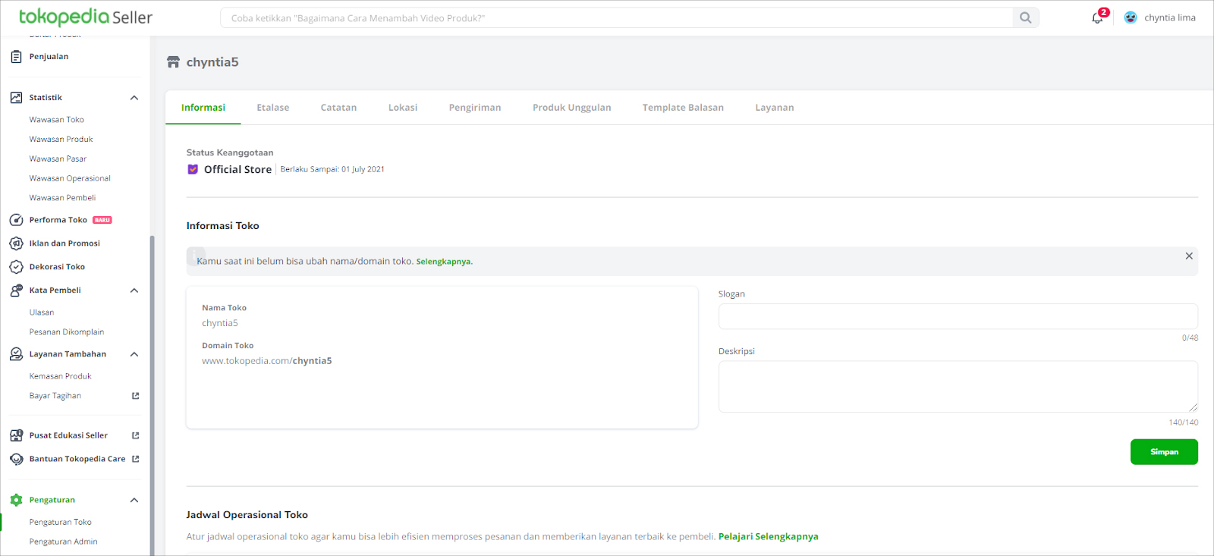The width and height of the screenshot is (1214, 556).
Task: Switch to the Informasi tab
Action: point(203,108)
